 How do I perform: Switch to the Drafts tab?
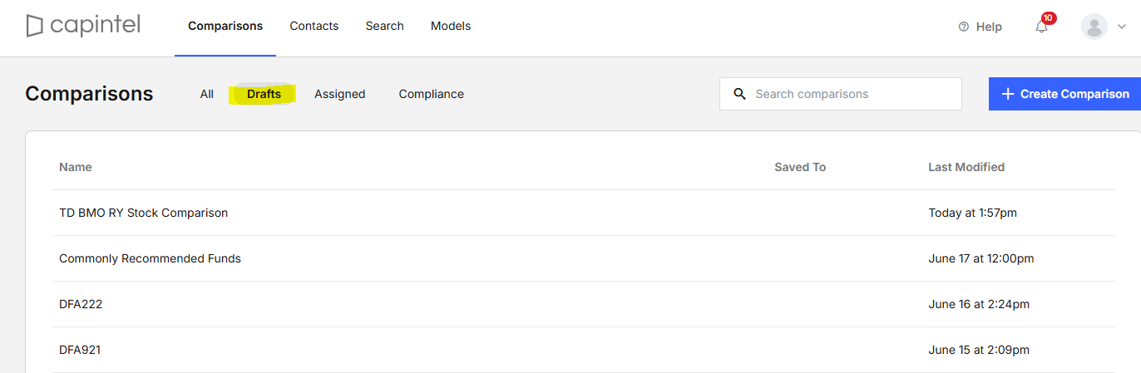pos(264,94)
